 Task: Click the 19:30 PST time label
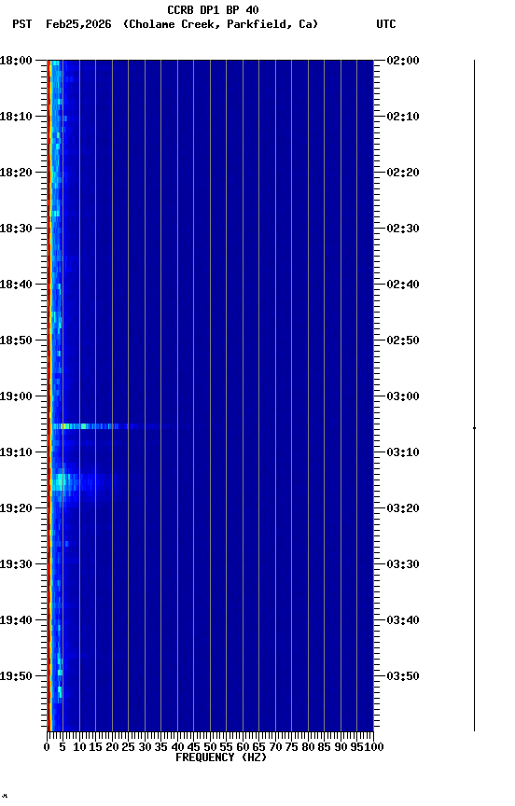(16, 565)
